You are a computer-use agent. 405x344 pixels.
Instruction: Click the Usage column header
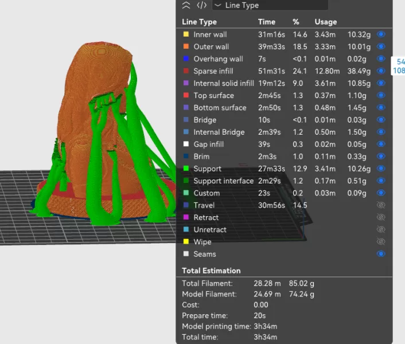(325, 22)
